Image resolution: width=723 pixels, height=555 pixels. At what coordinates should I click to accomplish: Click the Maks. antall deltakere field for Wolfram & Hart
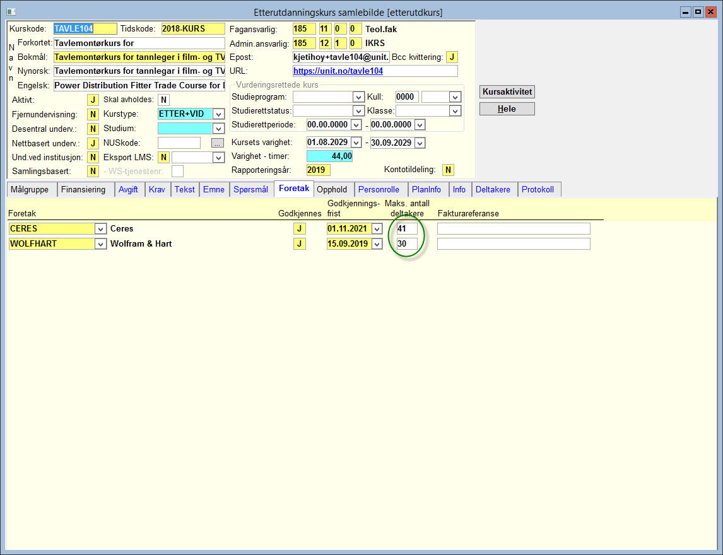(407, 244)
